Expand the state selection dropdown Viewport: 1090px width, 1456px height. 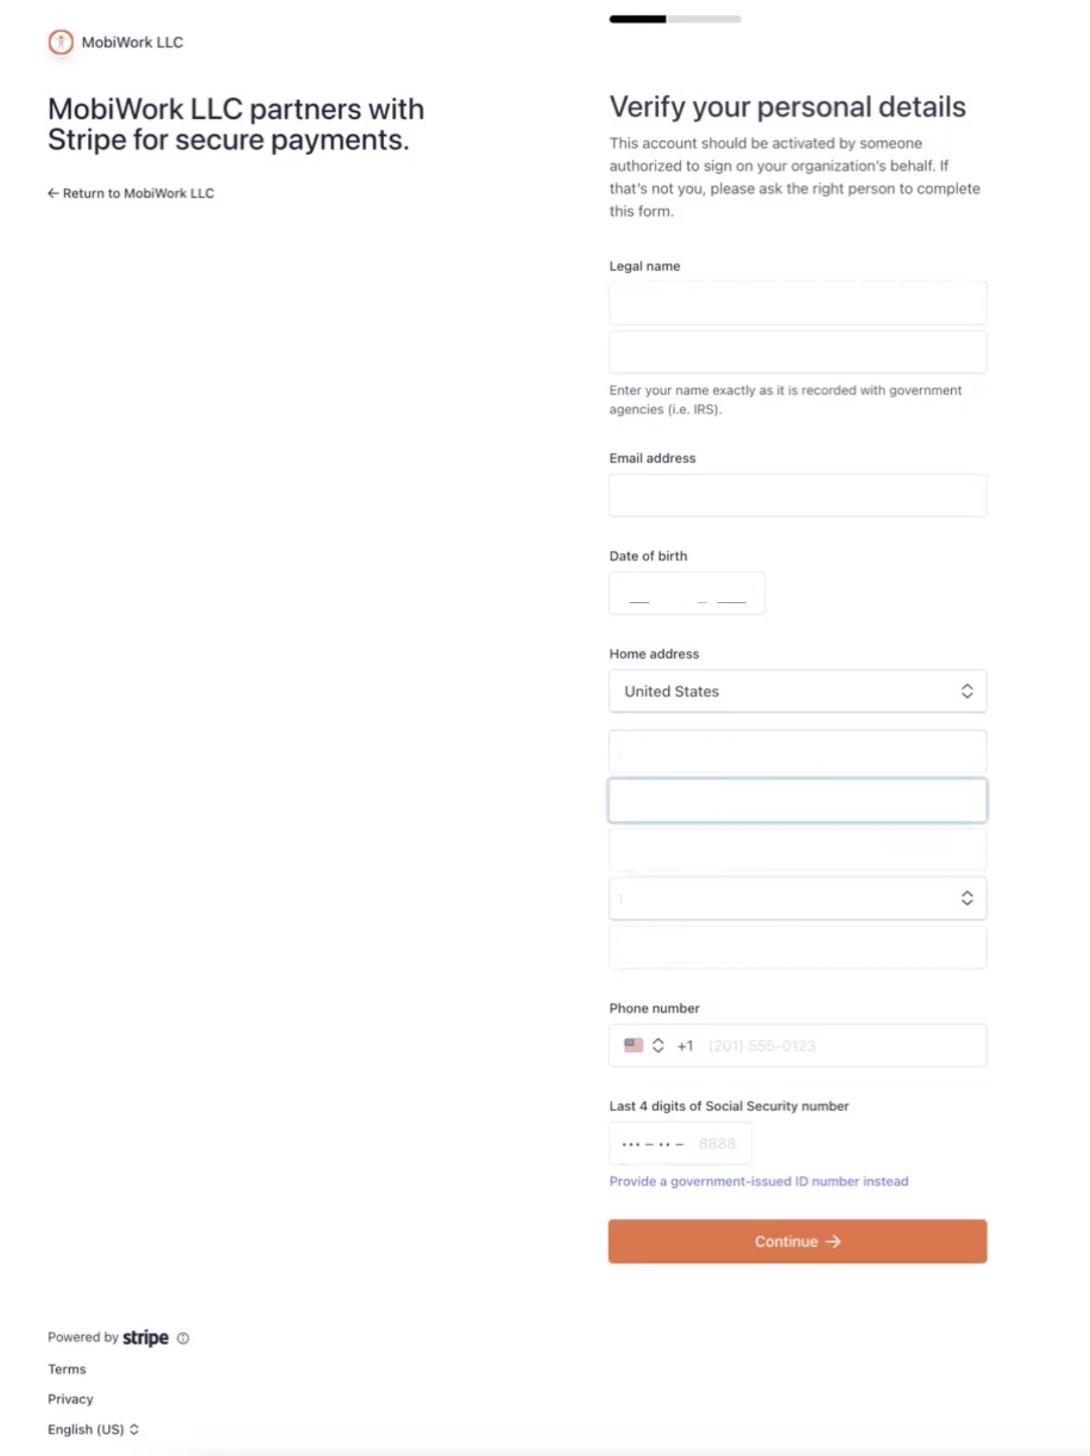(797, 898)
